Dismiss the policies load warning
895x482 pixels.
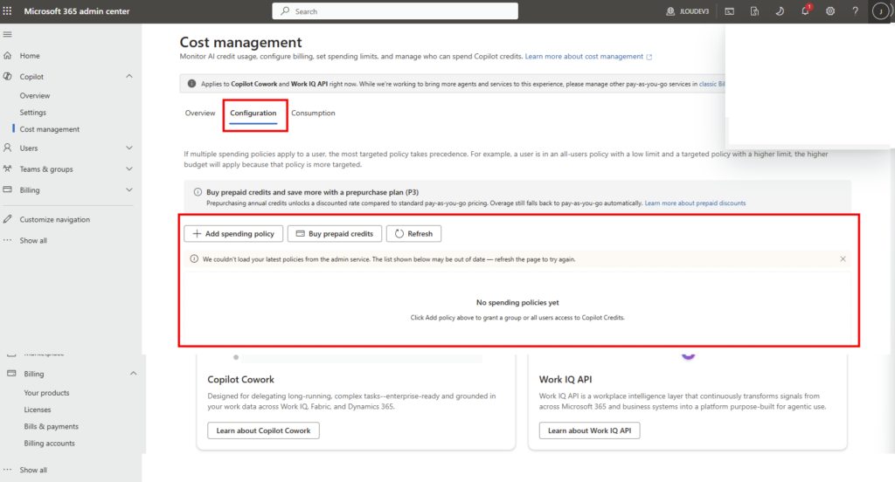pos(843,259)
